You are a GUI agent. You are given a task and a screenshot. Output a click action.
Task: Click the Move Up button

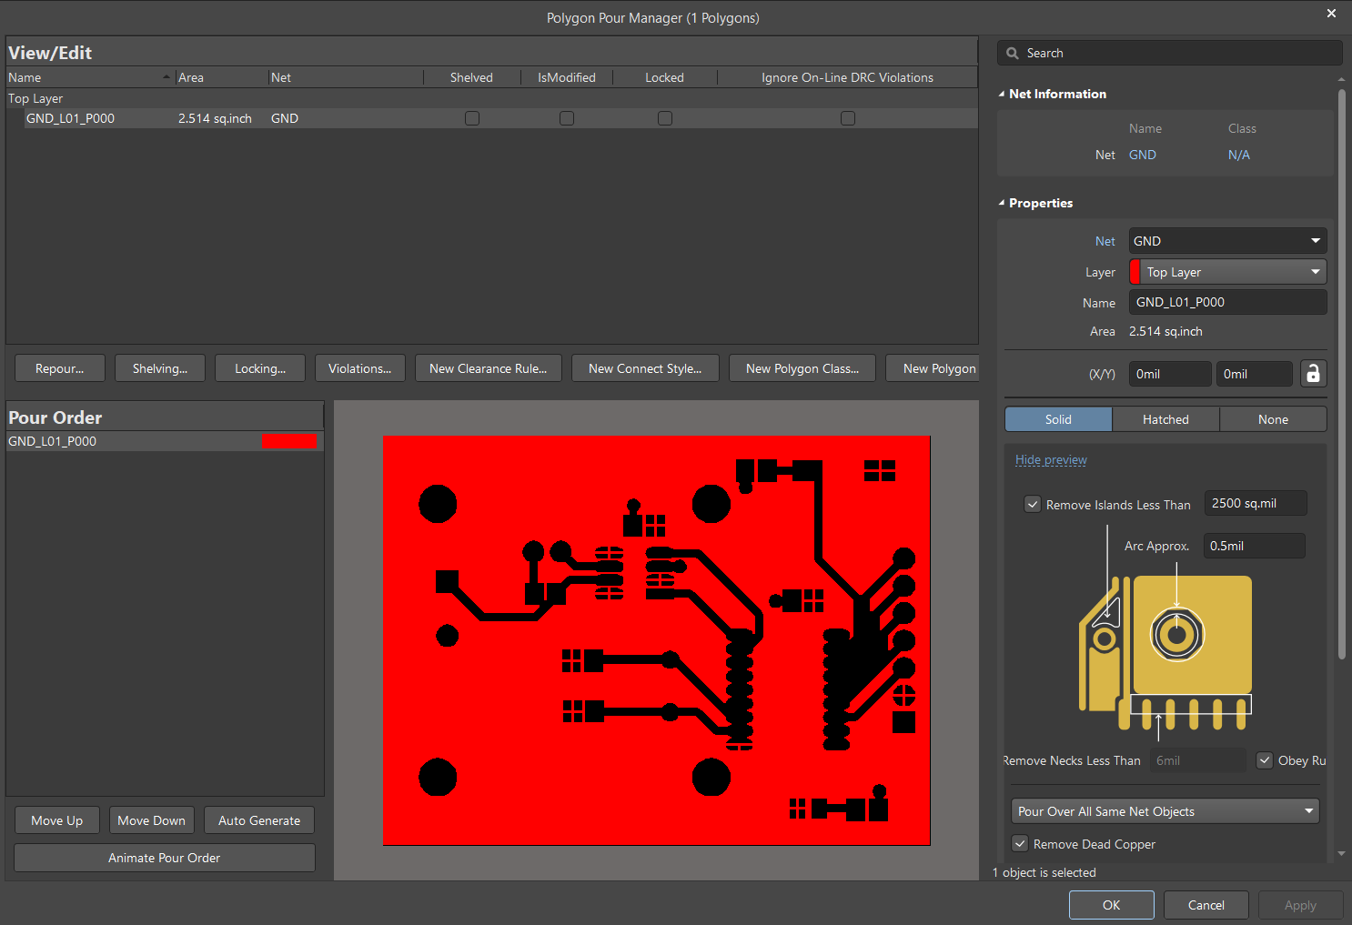(x=57, y=820)
